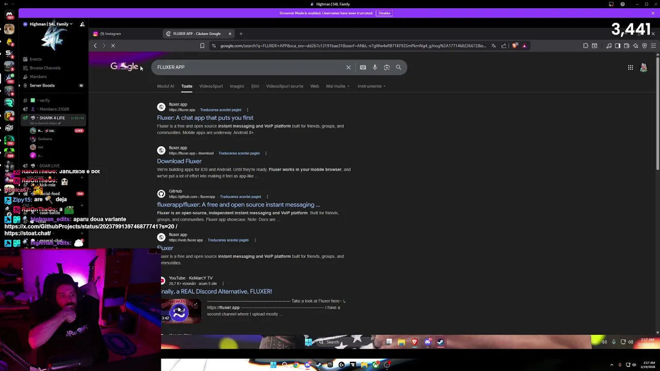660x371 pixels.
Task: Select the Modul AI search tab
Action: tap(166, 86)
